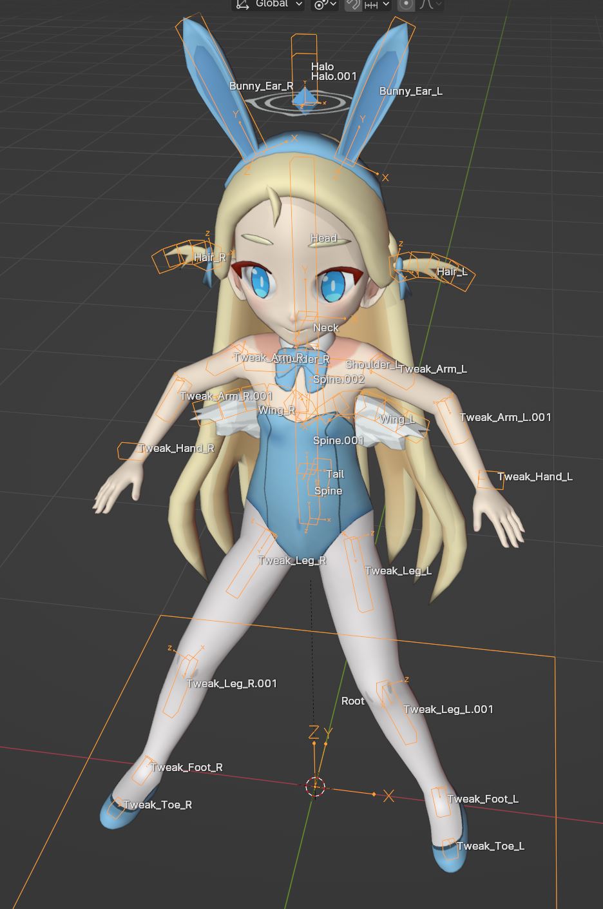Click the Neck bone label
The height and width of the screenshot is (909, 603).
(325, 327)
